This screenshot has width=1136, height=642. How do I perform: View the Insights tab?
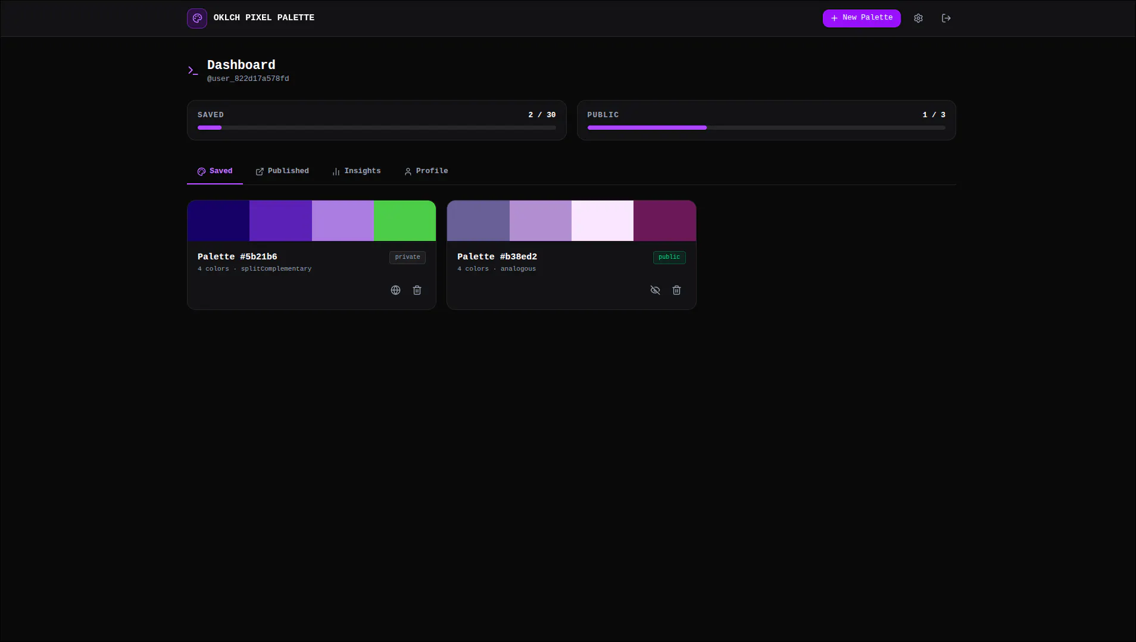[x=356, y=171]
